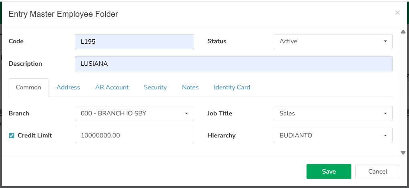Cancel the employee entry dialog
The height and width of the screenshot is (188, 409).
(377, 172)
